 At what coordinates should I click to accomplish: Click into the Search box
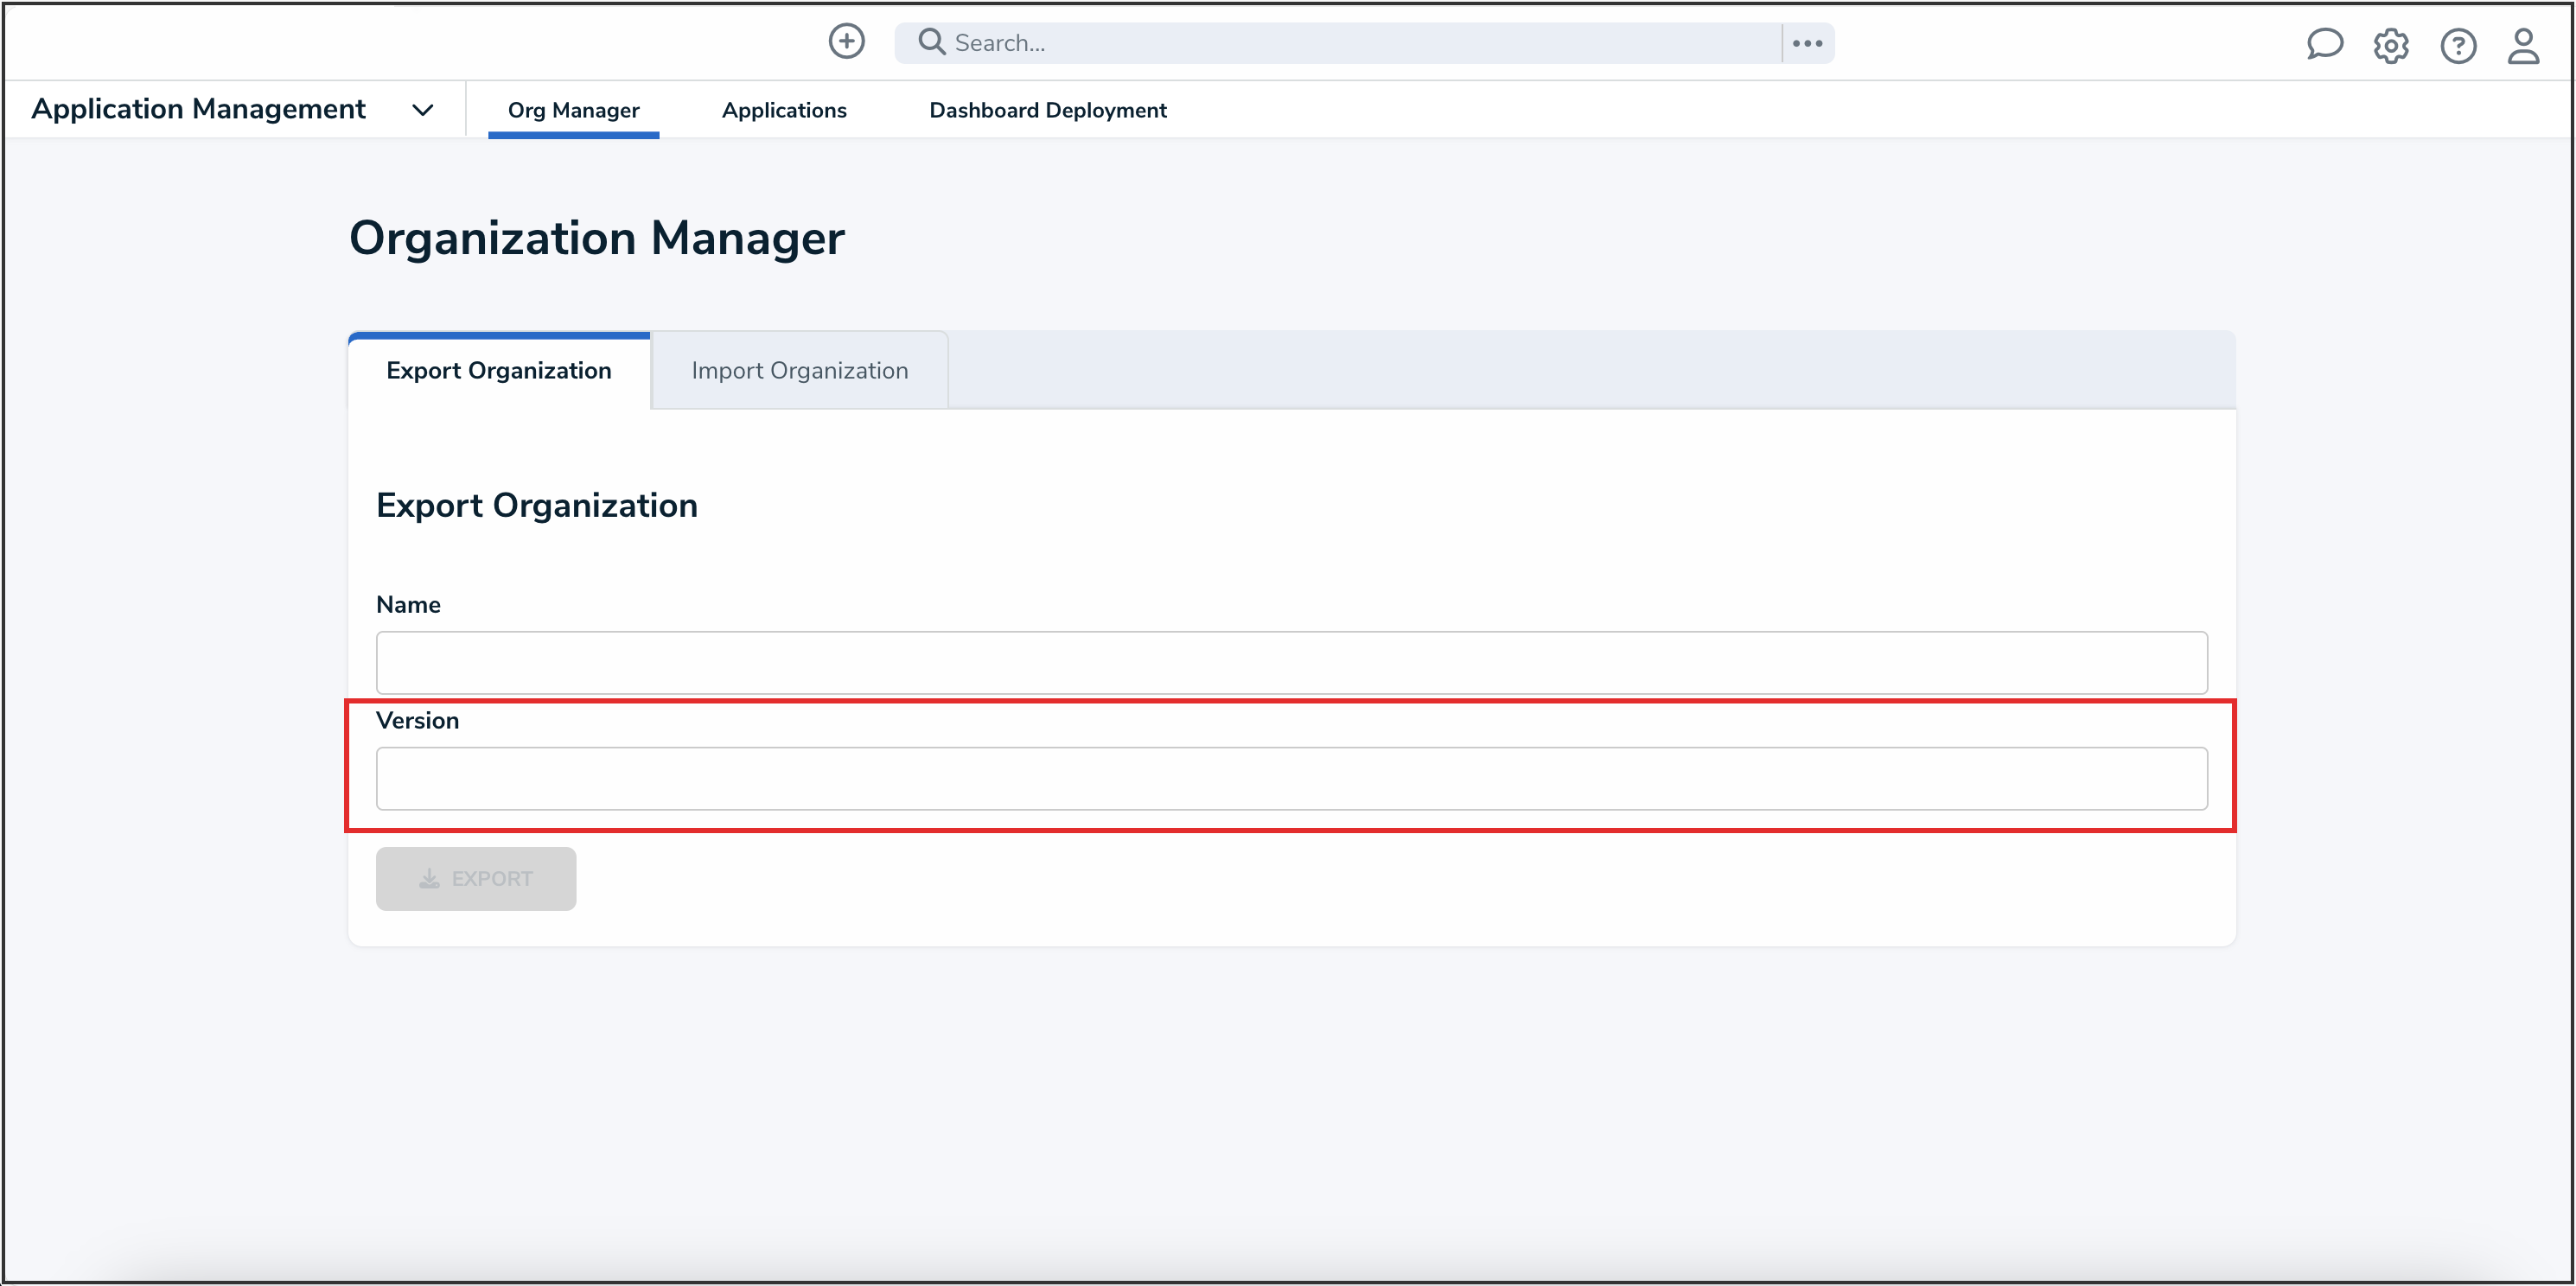1360,43
